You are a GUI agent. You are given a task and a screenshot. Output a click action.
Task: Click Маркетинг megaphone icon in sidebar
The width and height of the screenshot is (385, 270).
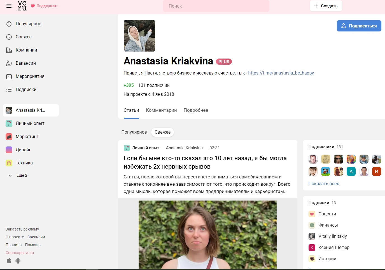[x=9, y=137]
